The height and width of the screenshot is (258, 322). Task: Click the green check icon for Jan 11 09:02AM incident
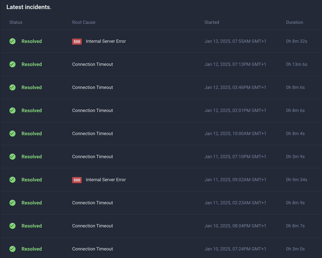click(x=12, y=180)
